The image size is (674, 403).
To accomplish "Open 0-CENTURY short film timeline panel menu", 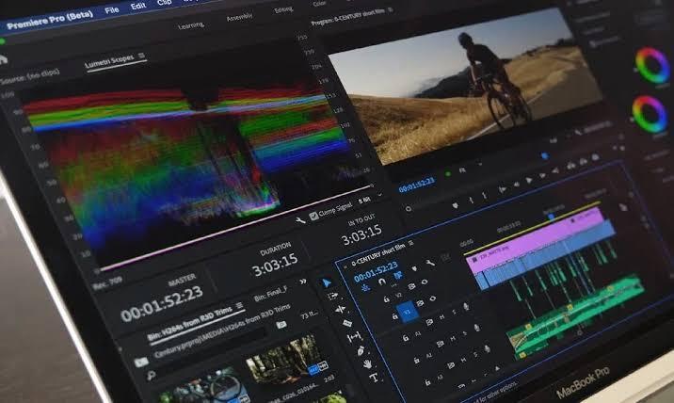I will 411,244.
